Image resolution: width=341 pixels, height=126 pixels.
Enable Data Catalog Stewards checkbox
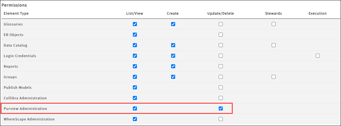tap(273, 45)
